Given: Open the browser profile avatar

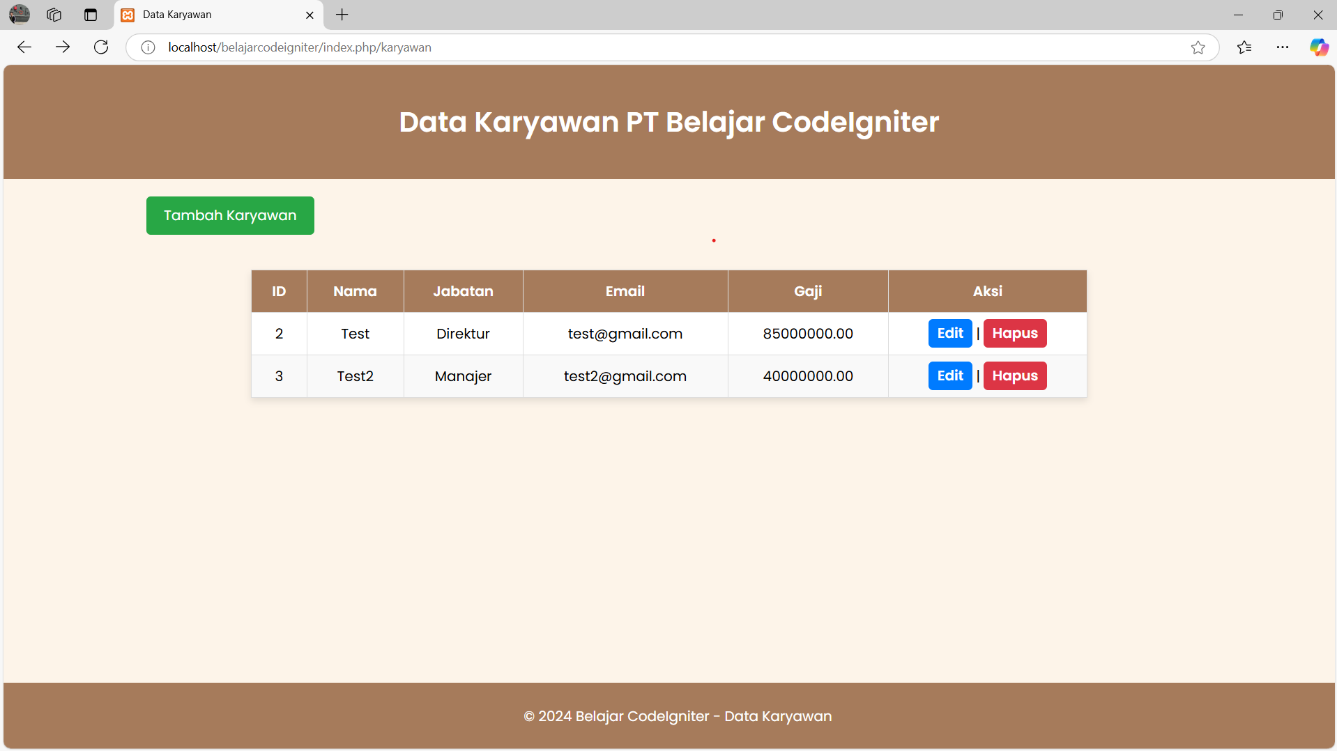Looking at the screenshot, I should tap(20, 14).
